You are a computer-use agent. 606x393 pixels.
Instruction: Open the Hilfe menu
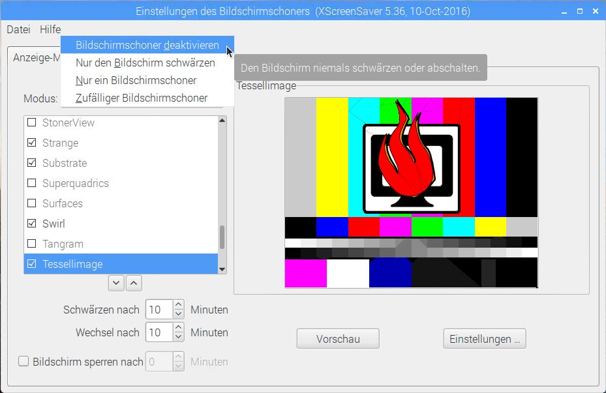(50, 29)
